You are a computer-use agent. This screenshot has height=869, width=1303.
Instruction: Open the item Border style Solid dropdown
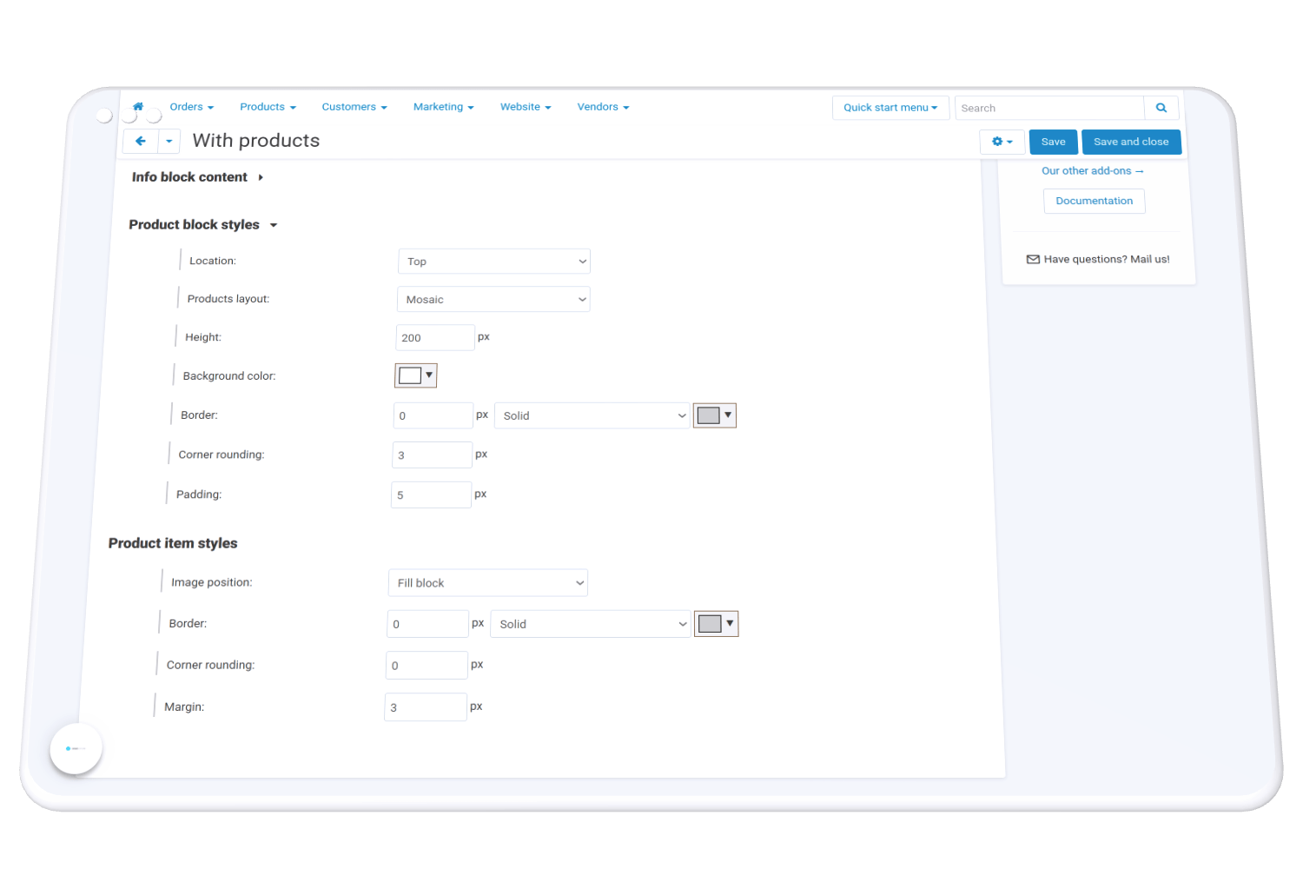click(x=591, y=624)
